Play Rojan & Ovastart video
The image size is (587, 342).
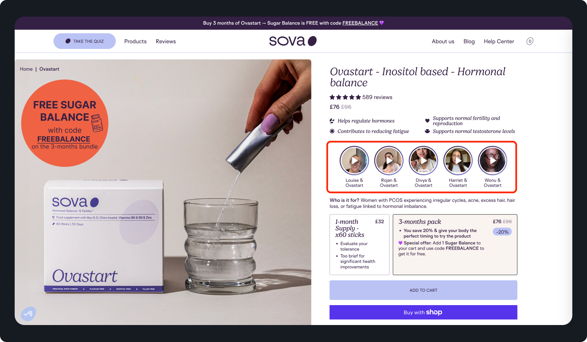389,161
